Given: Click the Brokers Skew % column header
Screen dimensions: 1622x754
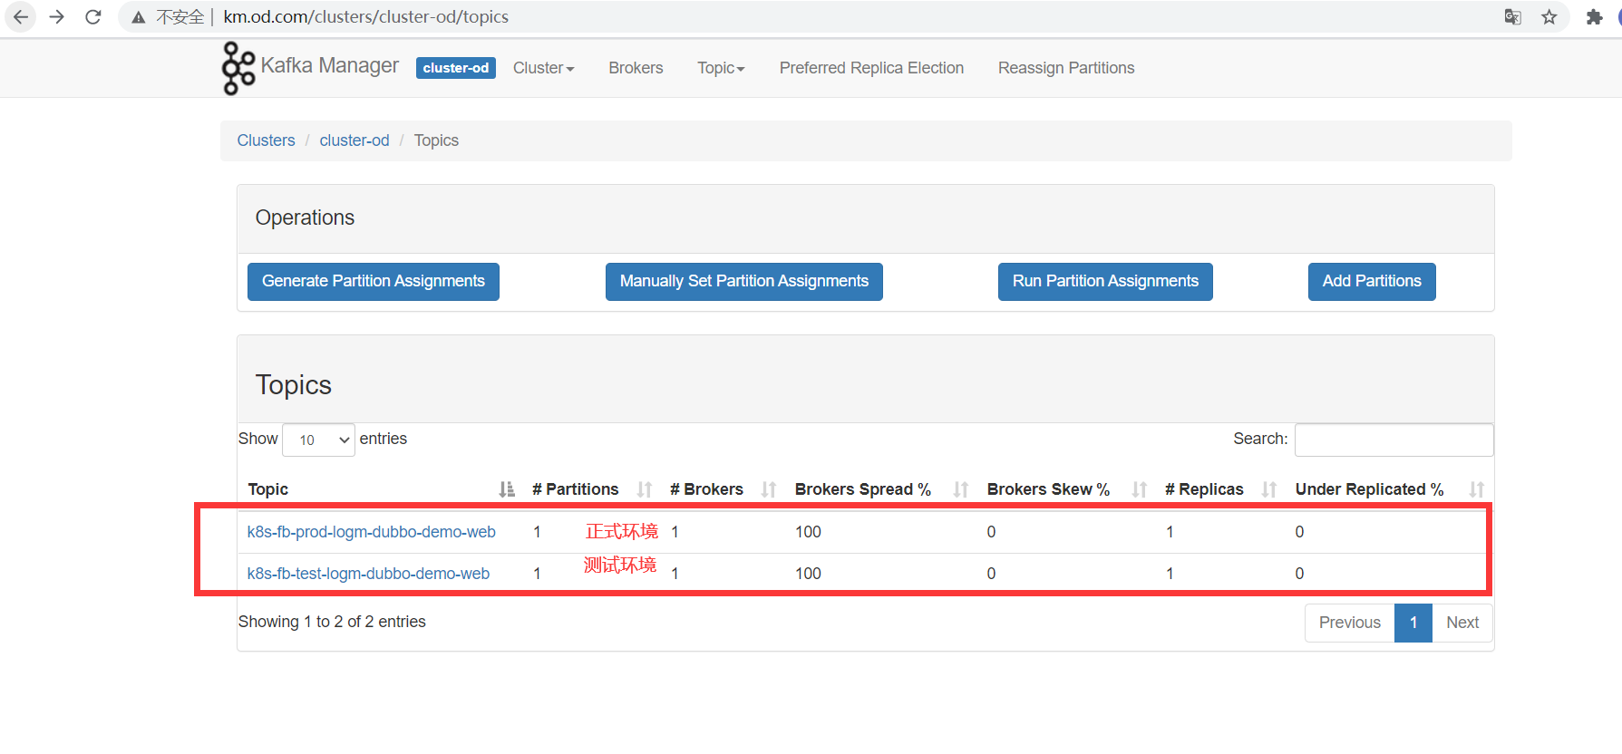Looking at the screenshot, I should pos(1048,489).
